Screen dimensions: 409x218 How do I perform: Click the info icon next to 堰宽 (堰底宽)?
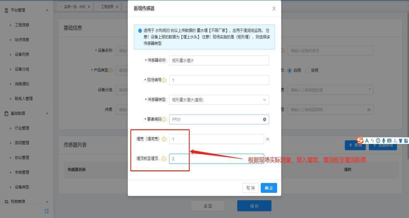tap(164, 139)
